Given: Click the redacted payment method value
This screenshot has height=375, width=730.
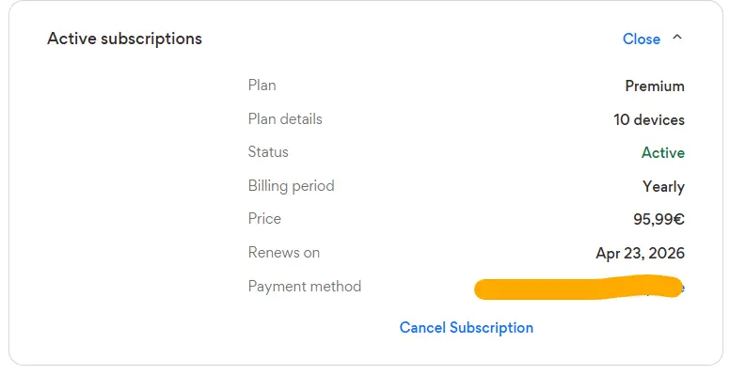Looking at the screenshot, I should pos(578,288).
